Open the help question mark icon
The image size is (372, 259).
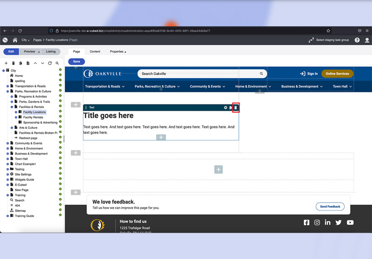click(357, 40)
